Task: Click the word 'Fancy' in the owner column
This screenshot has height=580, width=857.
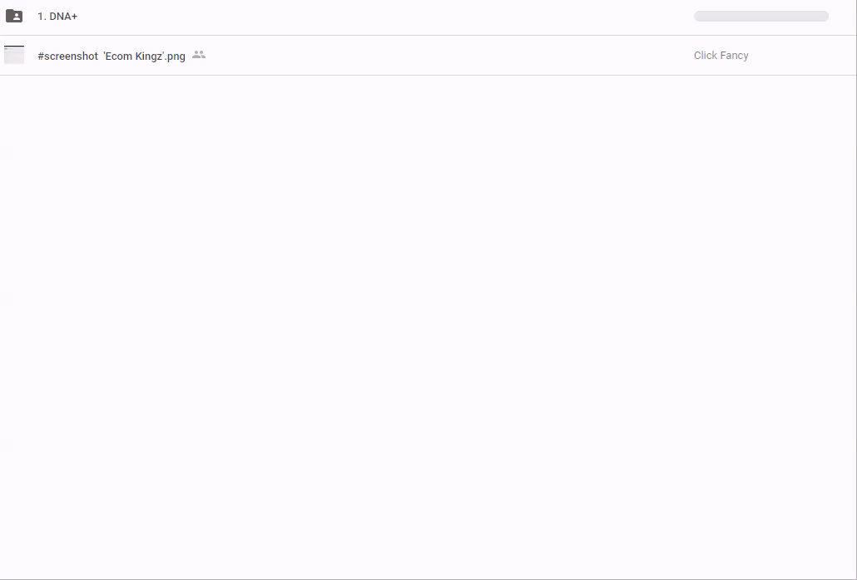Action: click(734, 56)
